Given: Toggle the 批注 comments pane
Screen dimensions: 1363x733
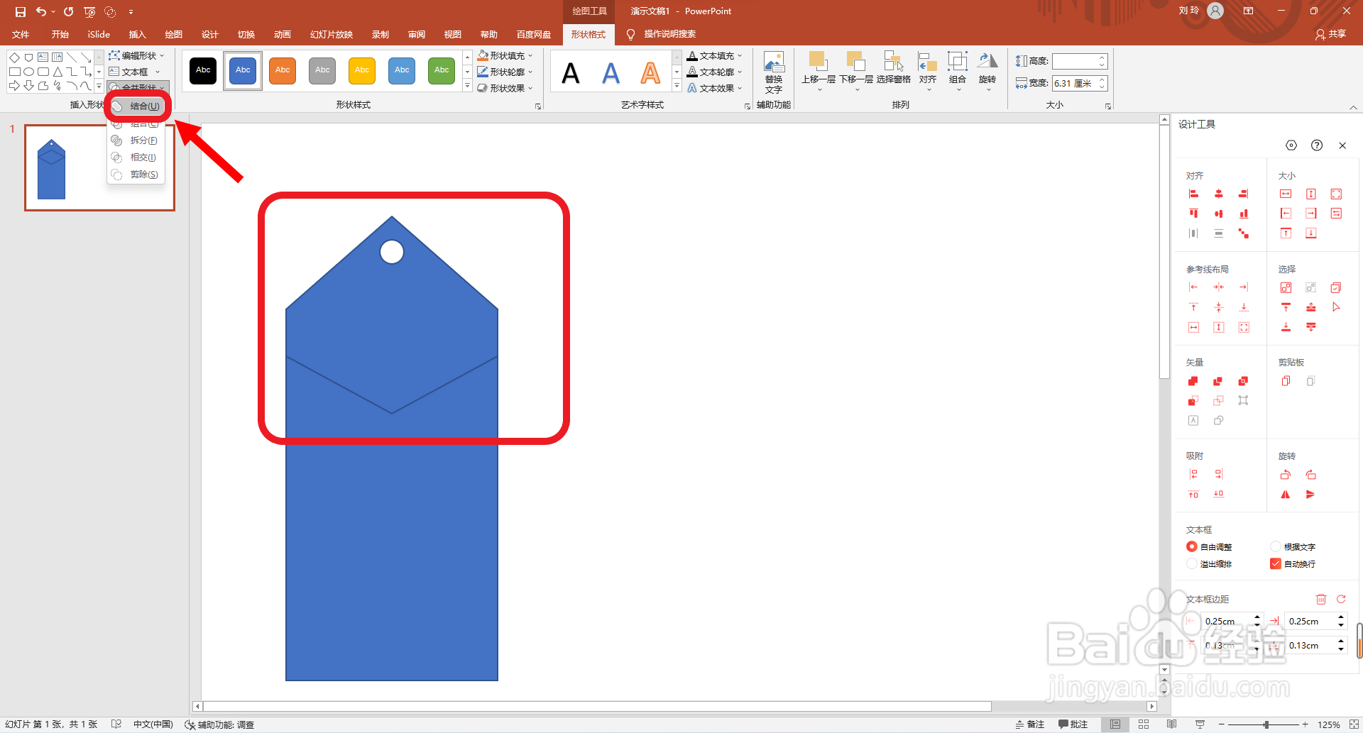Looking at the screenshot, I should [x=1073, y=724].
